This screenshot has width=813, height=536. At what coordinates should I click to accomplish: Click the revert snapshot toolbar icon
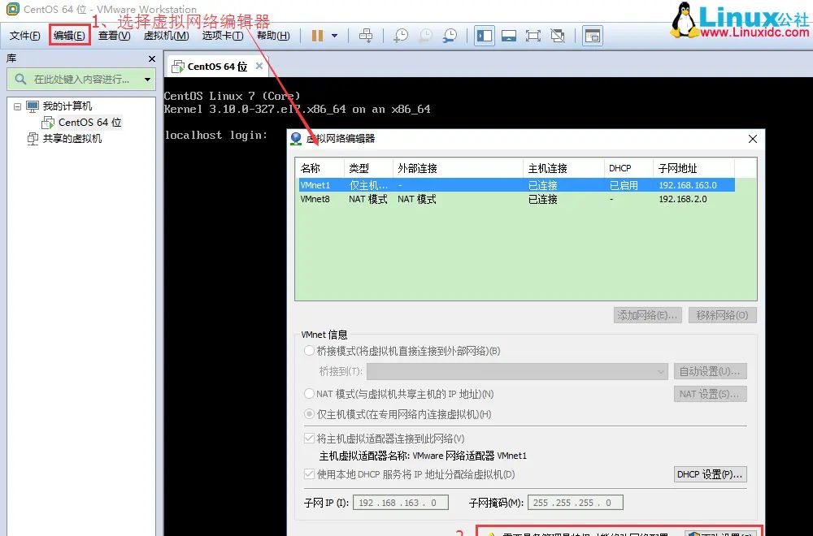click(x=424, y=36)
